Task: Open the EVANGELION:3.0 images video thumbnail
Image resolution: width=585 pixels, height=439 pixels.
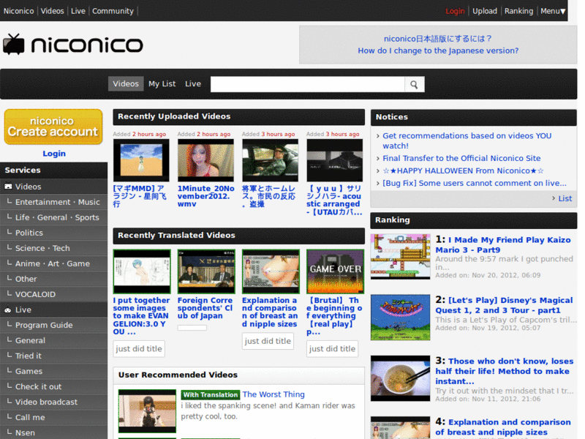Action: point(142,271)
